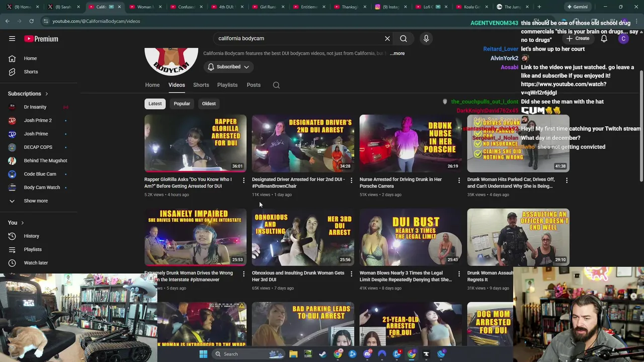Switch to the channel Playlists tab
This screenshot has height=362, width=644.
227,85
